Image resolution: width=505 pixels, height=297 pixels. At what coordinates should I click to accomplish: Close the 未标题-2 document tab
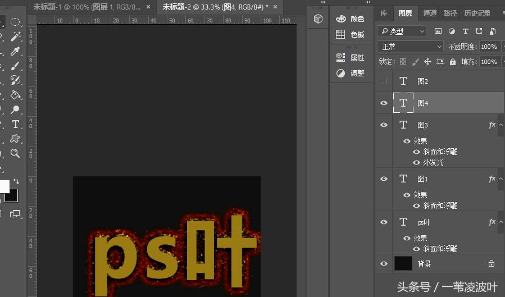pos(275,7)
